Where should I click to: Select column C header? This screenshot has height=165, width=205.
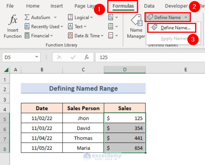click(x=83, y=70)
